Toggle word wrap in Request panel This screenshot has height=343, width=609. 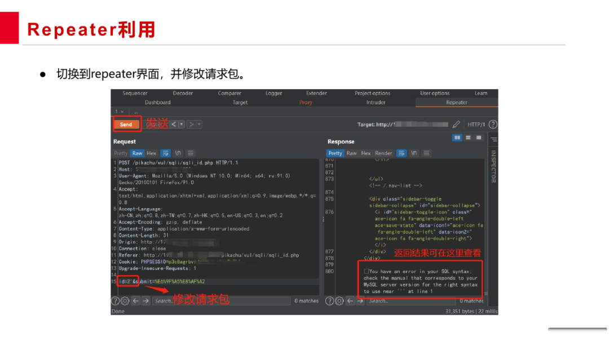coord(165,153)
